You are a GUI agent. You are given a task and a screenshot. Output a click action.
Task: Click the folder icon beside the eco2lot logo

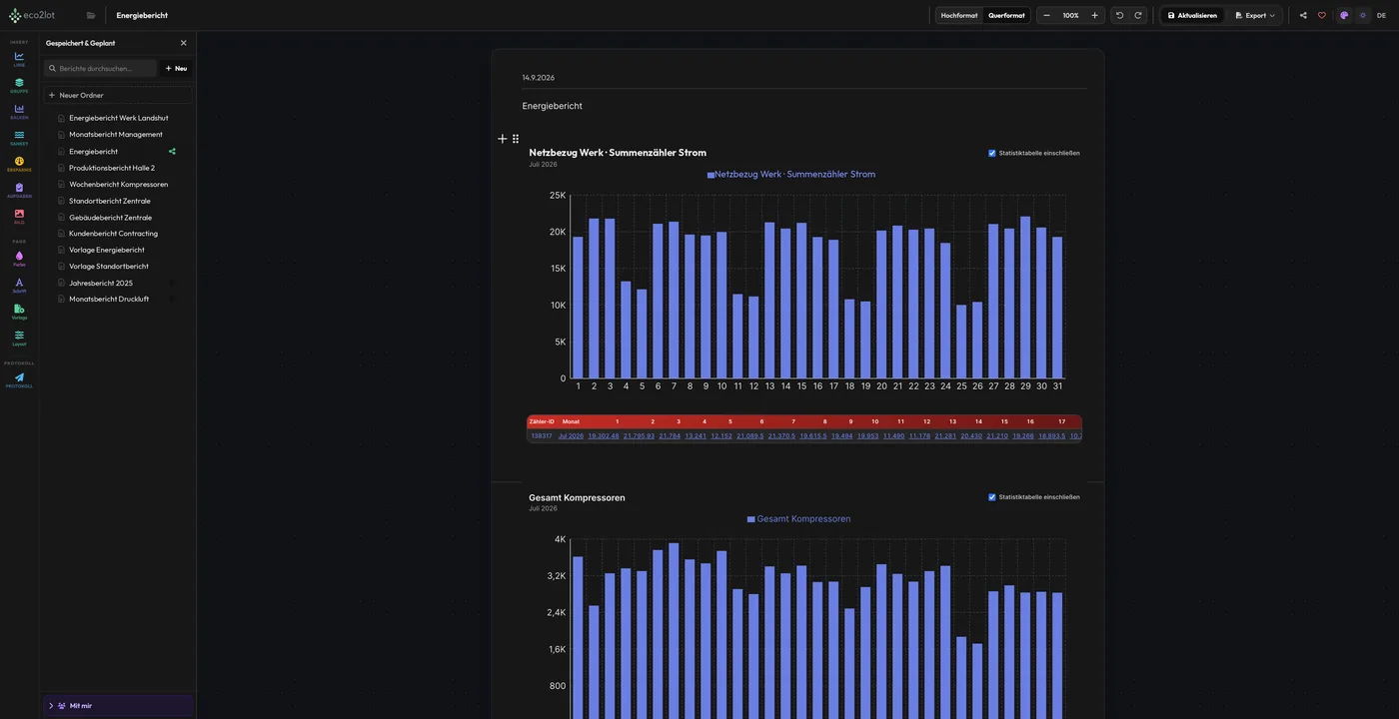91,15
